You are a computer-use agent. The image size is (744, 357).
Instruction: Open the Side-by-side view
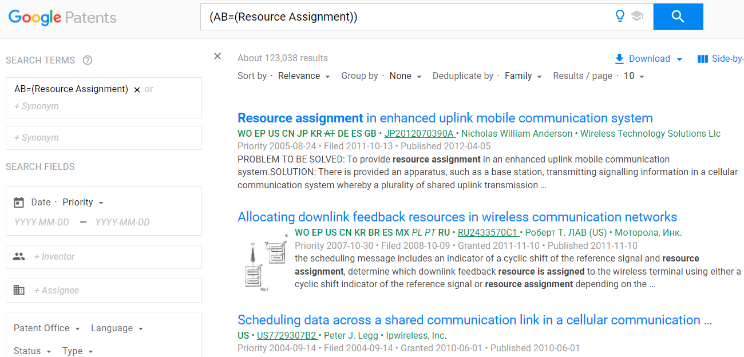pos(720,59)
